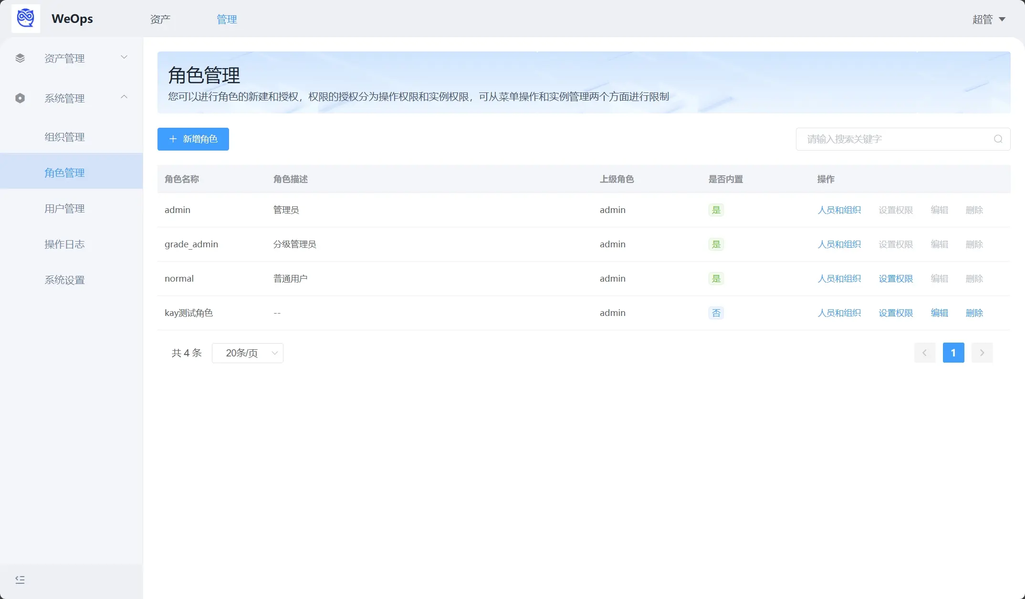Screen dimensions: 1025x599
Task: Switch to the 管理 top tab
Action: 227,19
